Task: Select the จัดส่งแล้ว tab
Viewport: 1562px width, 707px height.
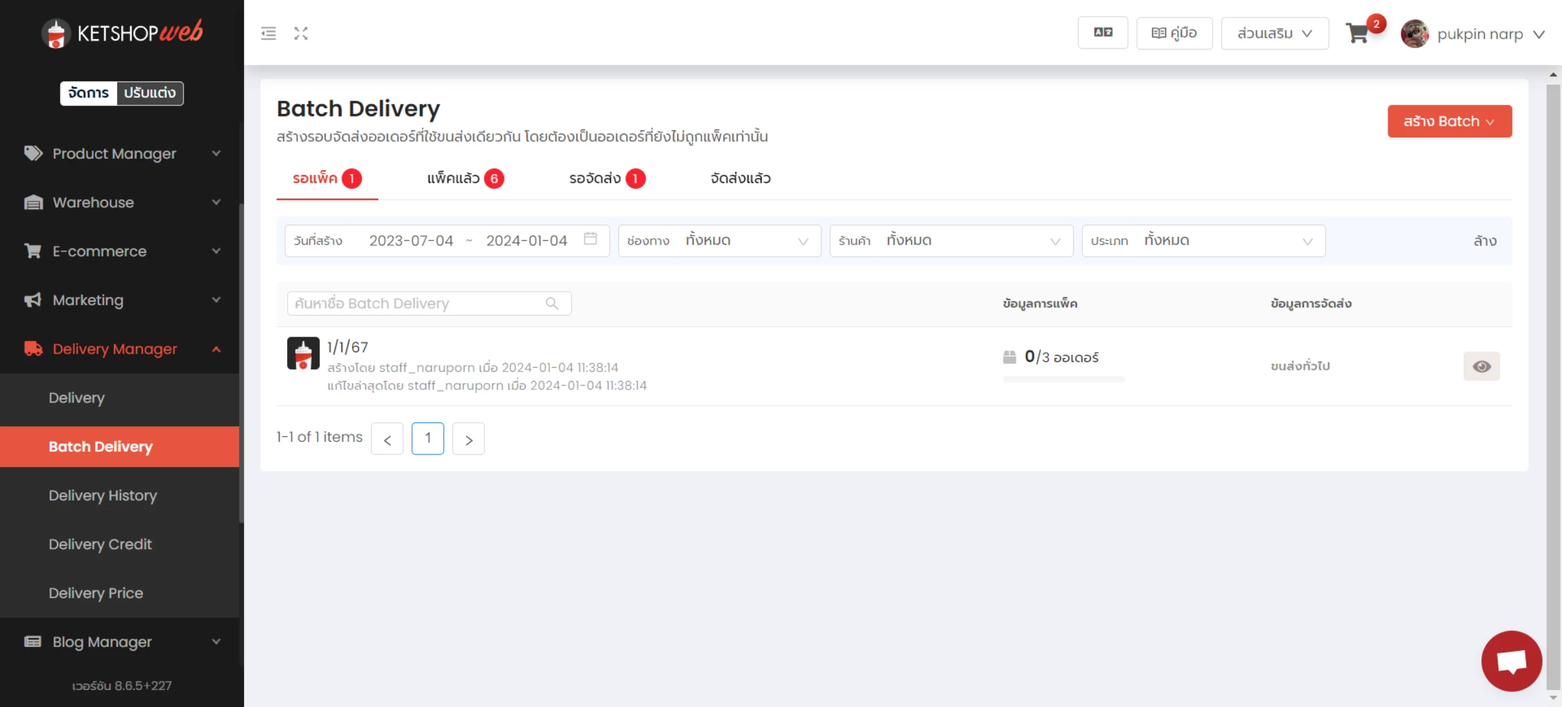Action: [741, 178]
